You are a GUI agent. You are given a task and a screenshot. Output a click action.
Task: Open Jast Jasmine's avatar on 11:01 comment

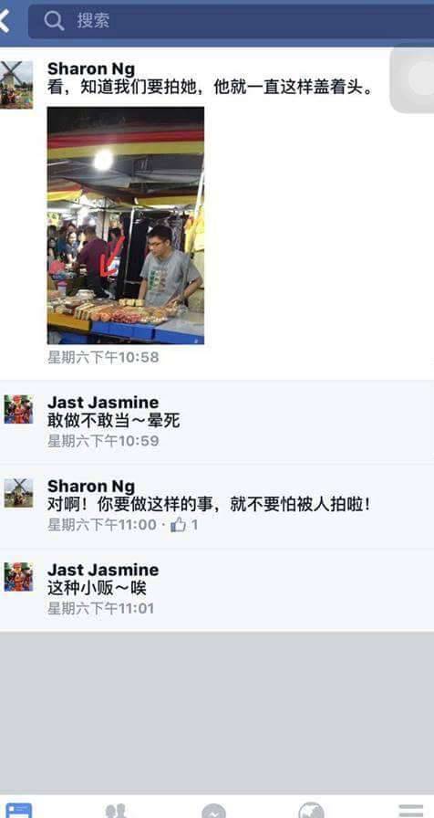[19, 577]
